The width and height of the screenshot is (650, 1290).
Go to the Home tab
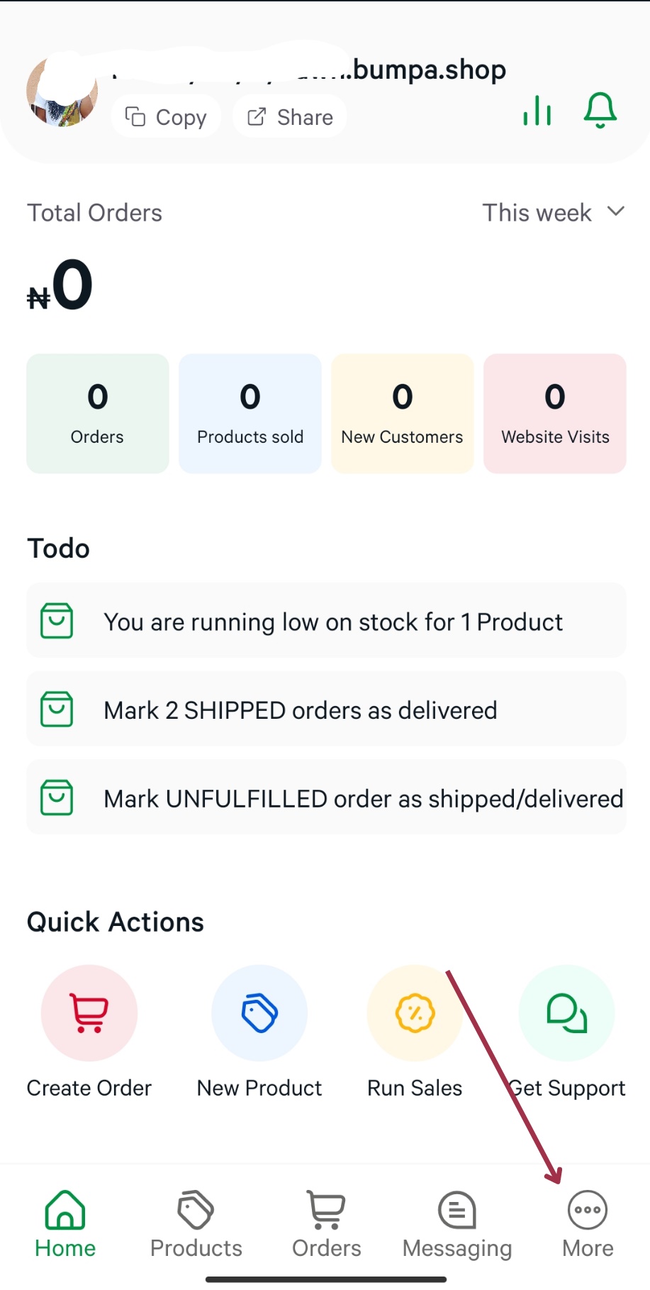point(65,1224)
